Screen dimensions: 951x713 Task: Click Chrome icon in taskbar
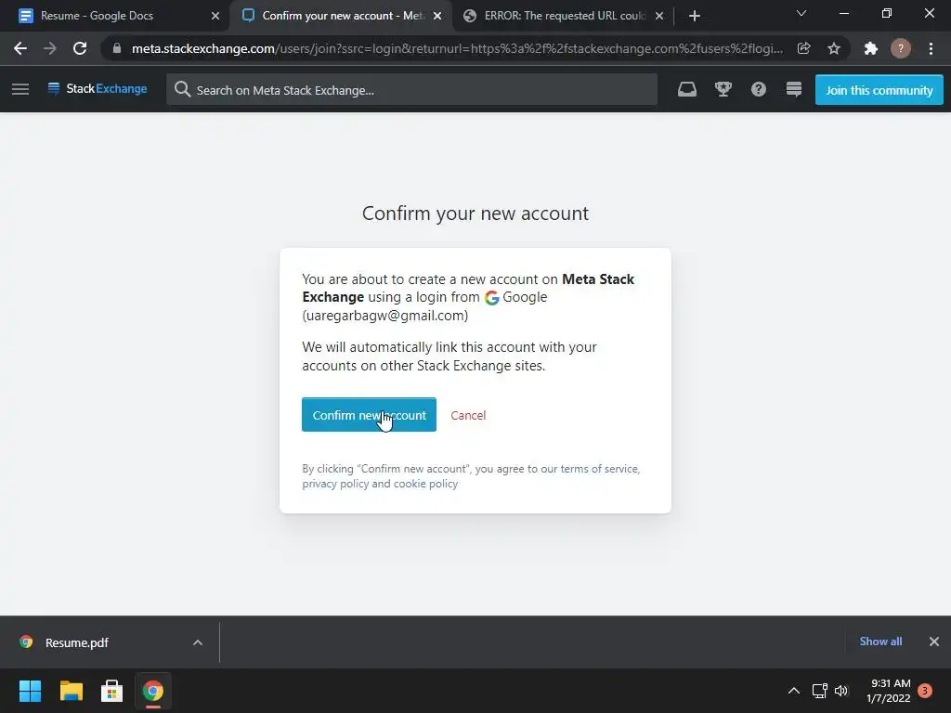click(x=153, y=691)
